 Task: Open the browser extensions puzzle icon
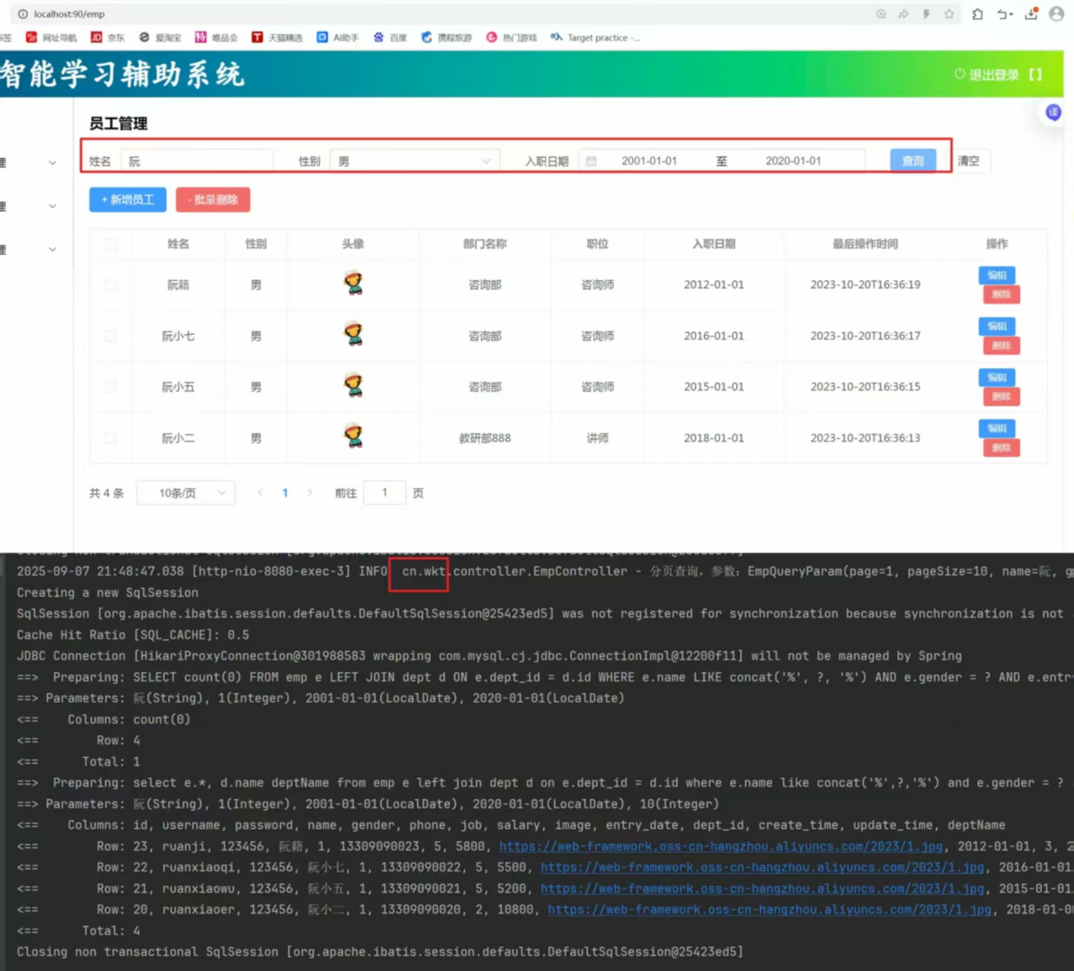[978, 14]
